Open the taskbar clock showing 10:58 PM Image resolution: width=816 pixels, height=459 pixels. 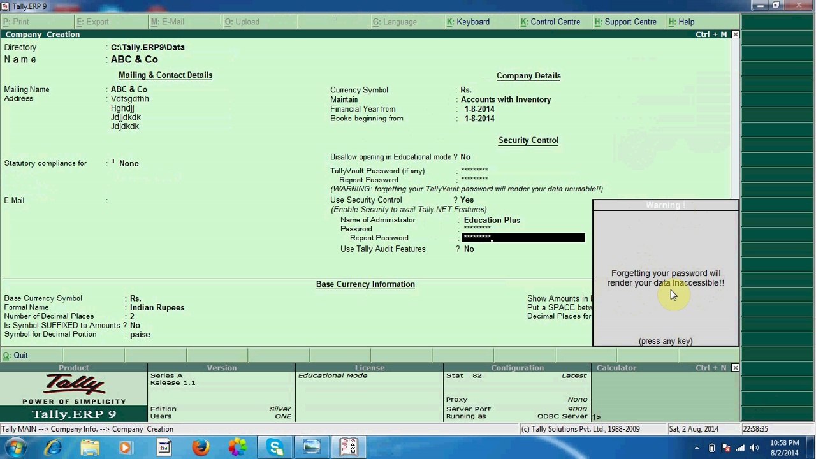click(x=784, y=448)
